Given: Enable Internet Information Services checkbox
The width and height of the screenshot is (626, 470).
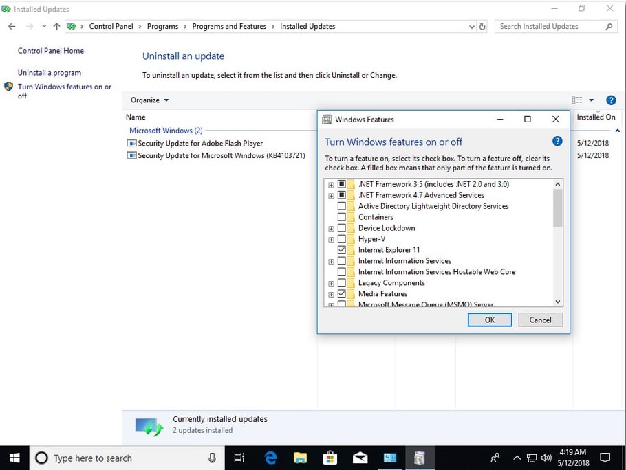Looking at the screenshot, I should tap(342, 260).
